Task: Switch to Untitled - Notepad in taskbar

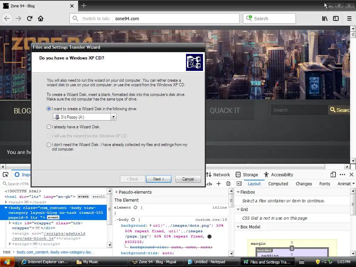Action: tap(212, 262)
